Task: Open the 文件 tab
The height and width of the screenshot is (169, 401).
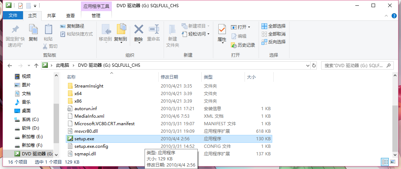Action: [x=13, y=15]
